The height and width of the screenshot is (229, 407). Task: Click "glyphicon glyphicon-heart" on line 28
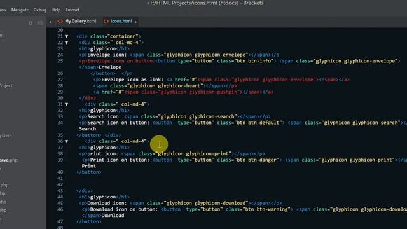(165, 86)
